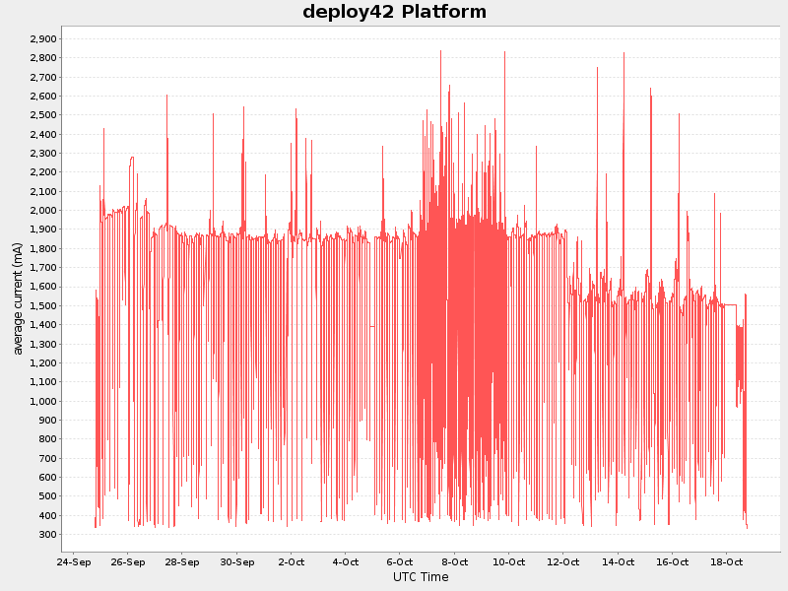Select the 14-Oct date tick label
788x591 pixels.
click(x=618, y=562)
